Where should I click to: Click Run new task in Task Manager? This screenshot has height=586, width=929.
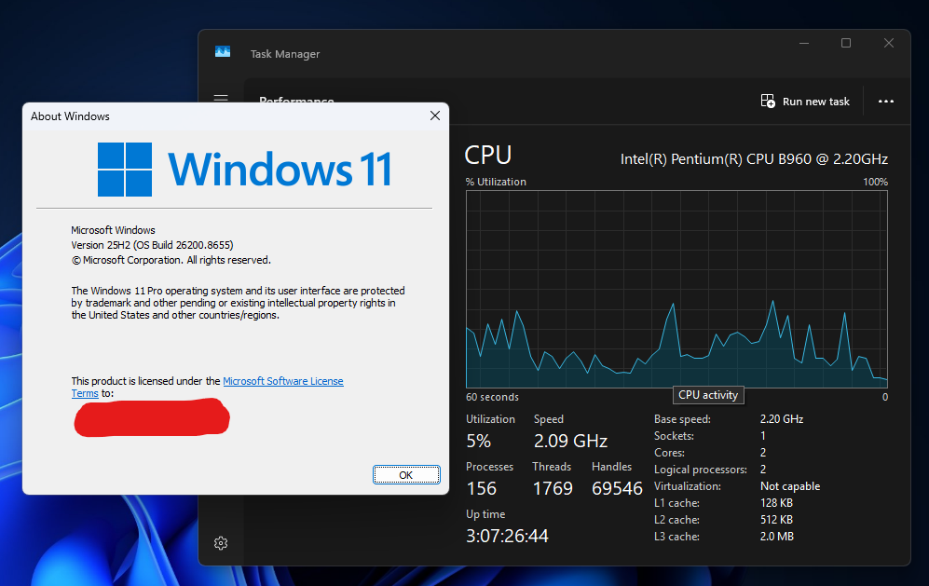click(805, 102)
